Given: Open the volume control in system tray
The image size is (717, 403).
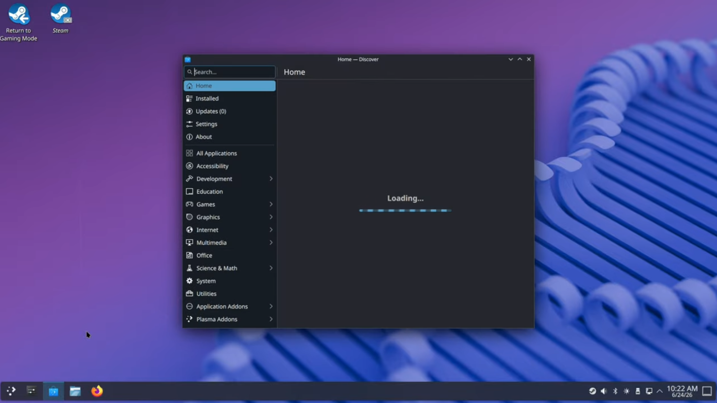Looking at the screenshot, I should pyautogui.click(x=604, y=391).
